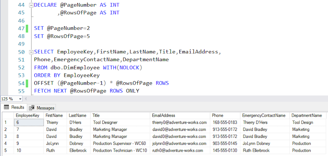Screen dimensions: 328x156
Task: Select the jolynn0@adventure-works.com email cell
Action: [x=180, y=144]
